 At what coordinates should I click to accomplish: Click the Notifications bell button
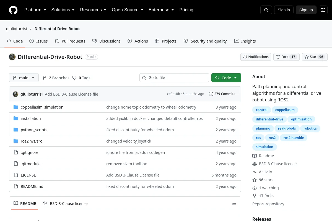click(x=256, y=57)
